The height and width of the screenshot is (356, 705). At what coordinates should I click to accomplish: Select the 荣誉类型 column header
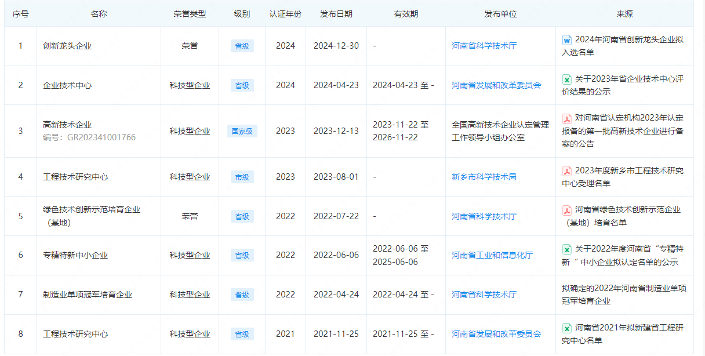[190, 14]
